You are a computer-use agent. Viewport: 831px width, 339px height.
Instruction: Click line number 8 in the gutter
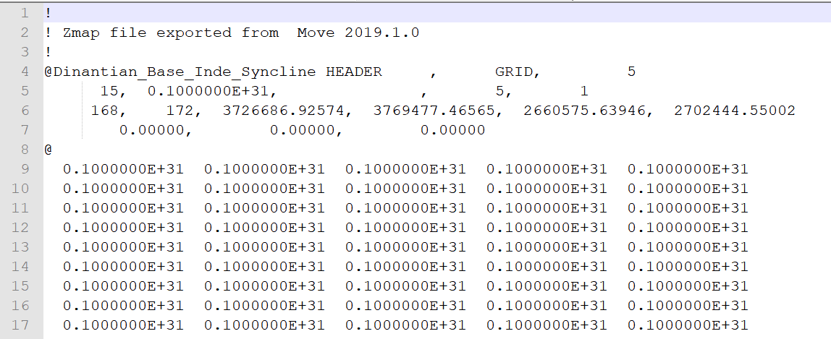pos(25,150)
